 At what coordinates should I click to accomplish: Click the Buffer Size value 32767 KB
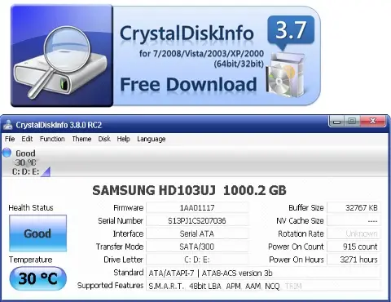point(354,208)
